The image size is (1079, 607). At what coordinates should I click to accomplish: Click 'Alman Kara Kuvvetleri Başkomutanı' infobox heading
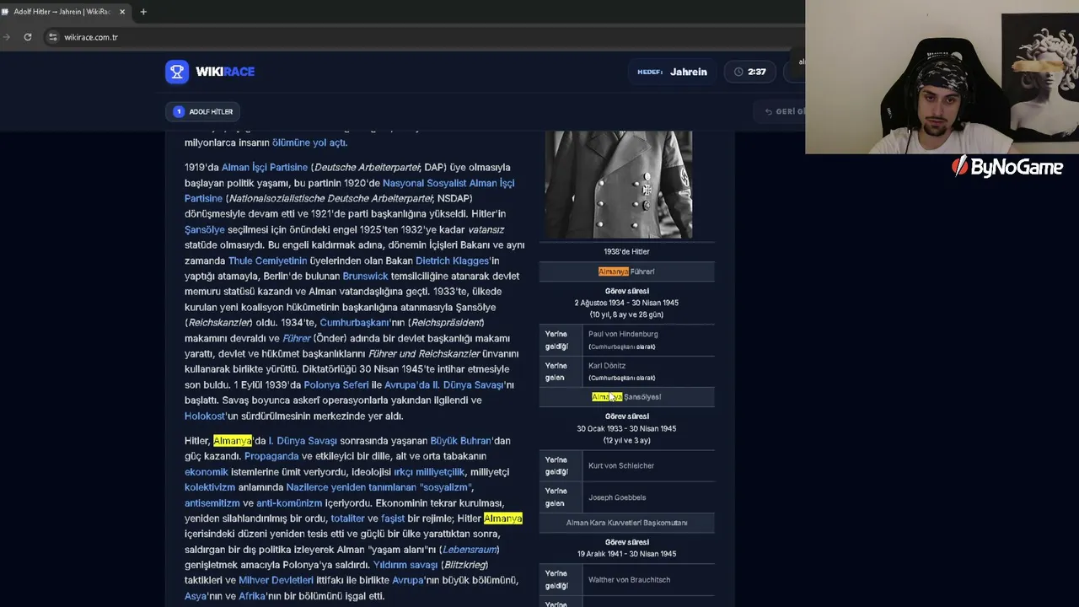click(x=626, y=523)
